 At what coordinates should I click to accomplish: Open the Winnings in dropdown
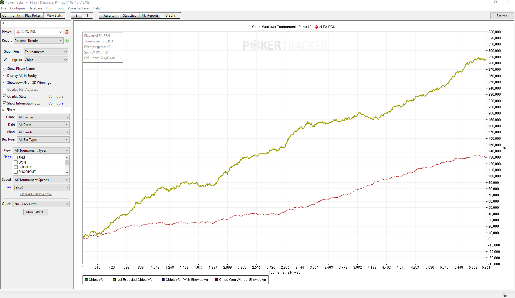pyautogui.click(x=46, y=60)
